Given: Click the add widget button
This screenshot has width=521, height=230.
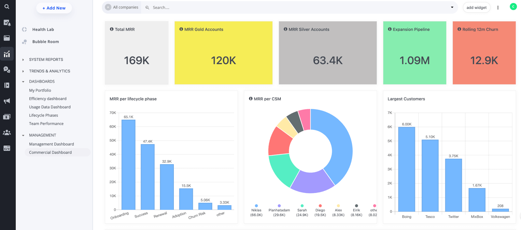Looking at the screenshot, I should (x=476, y=7).
